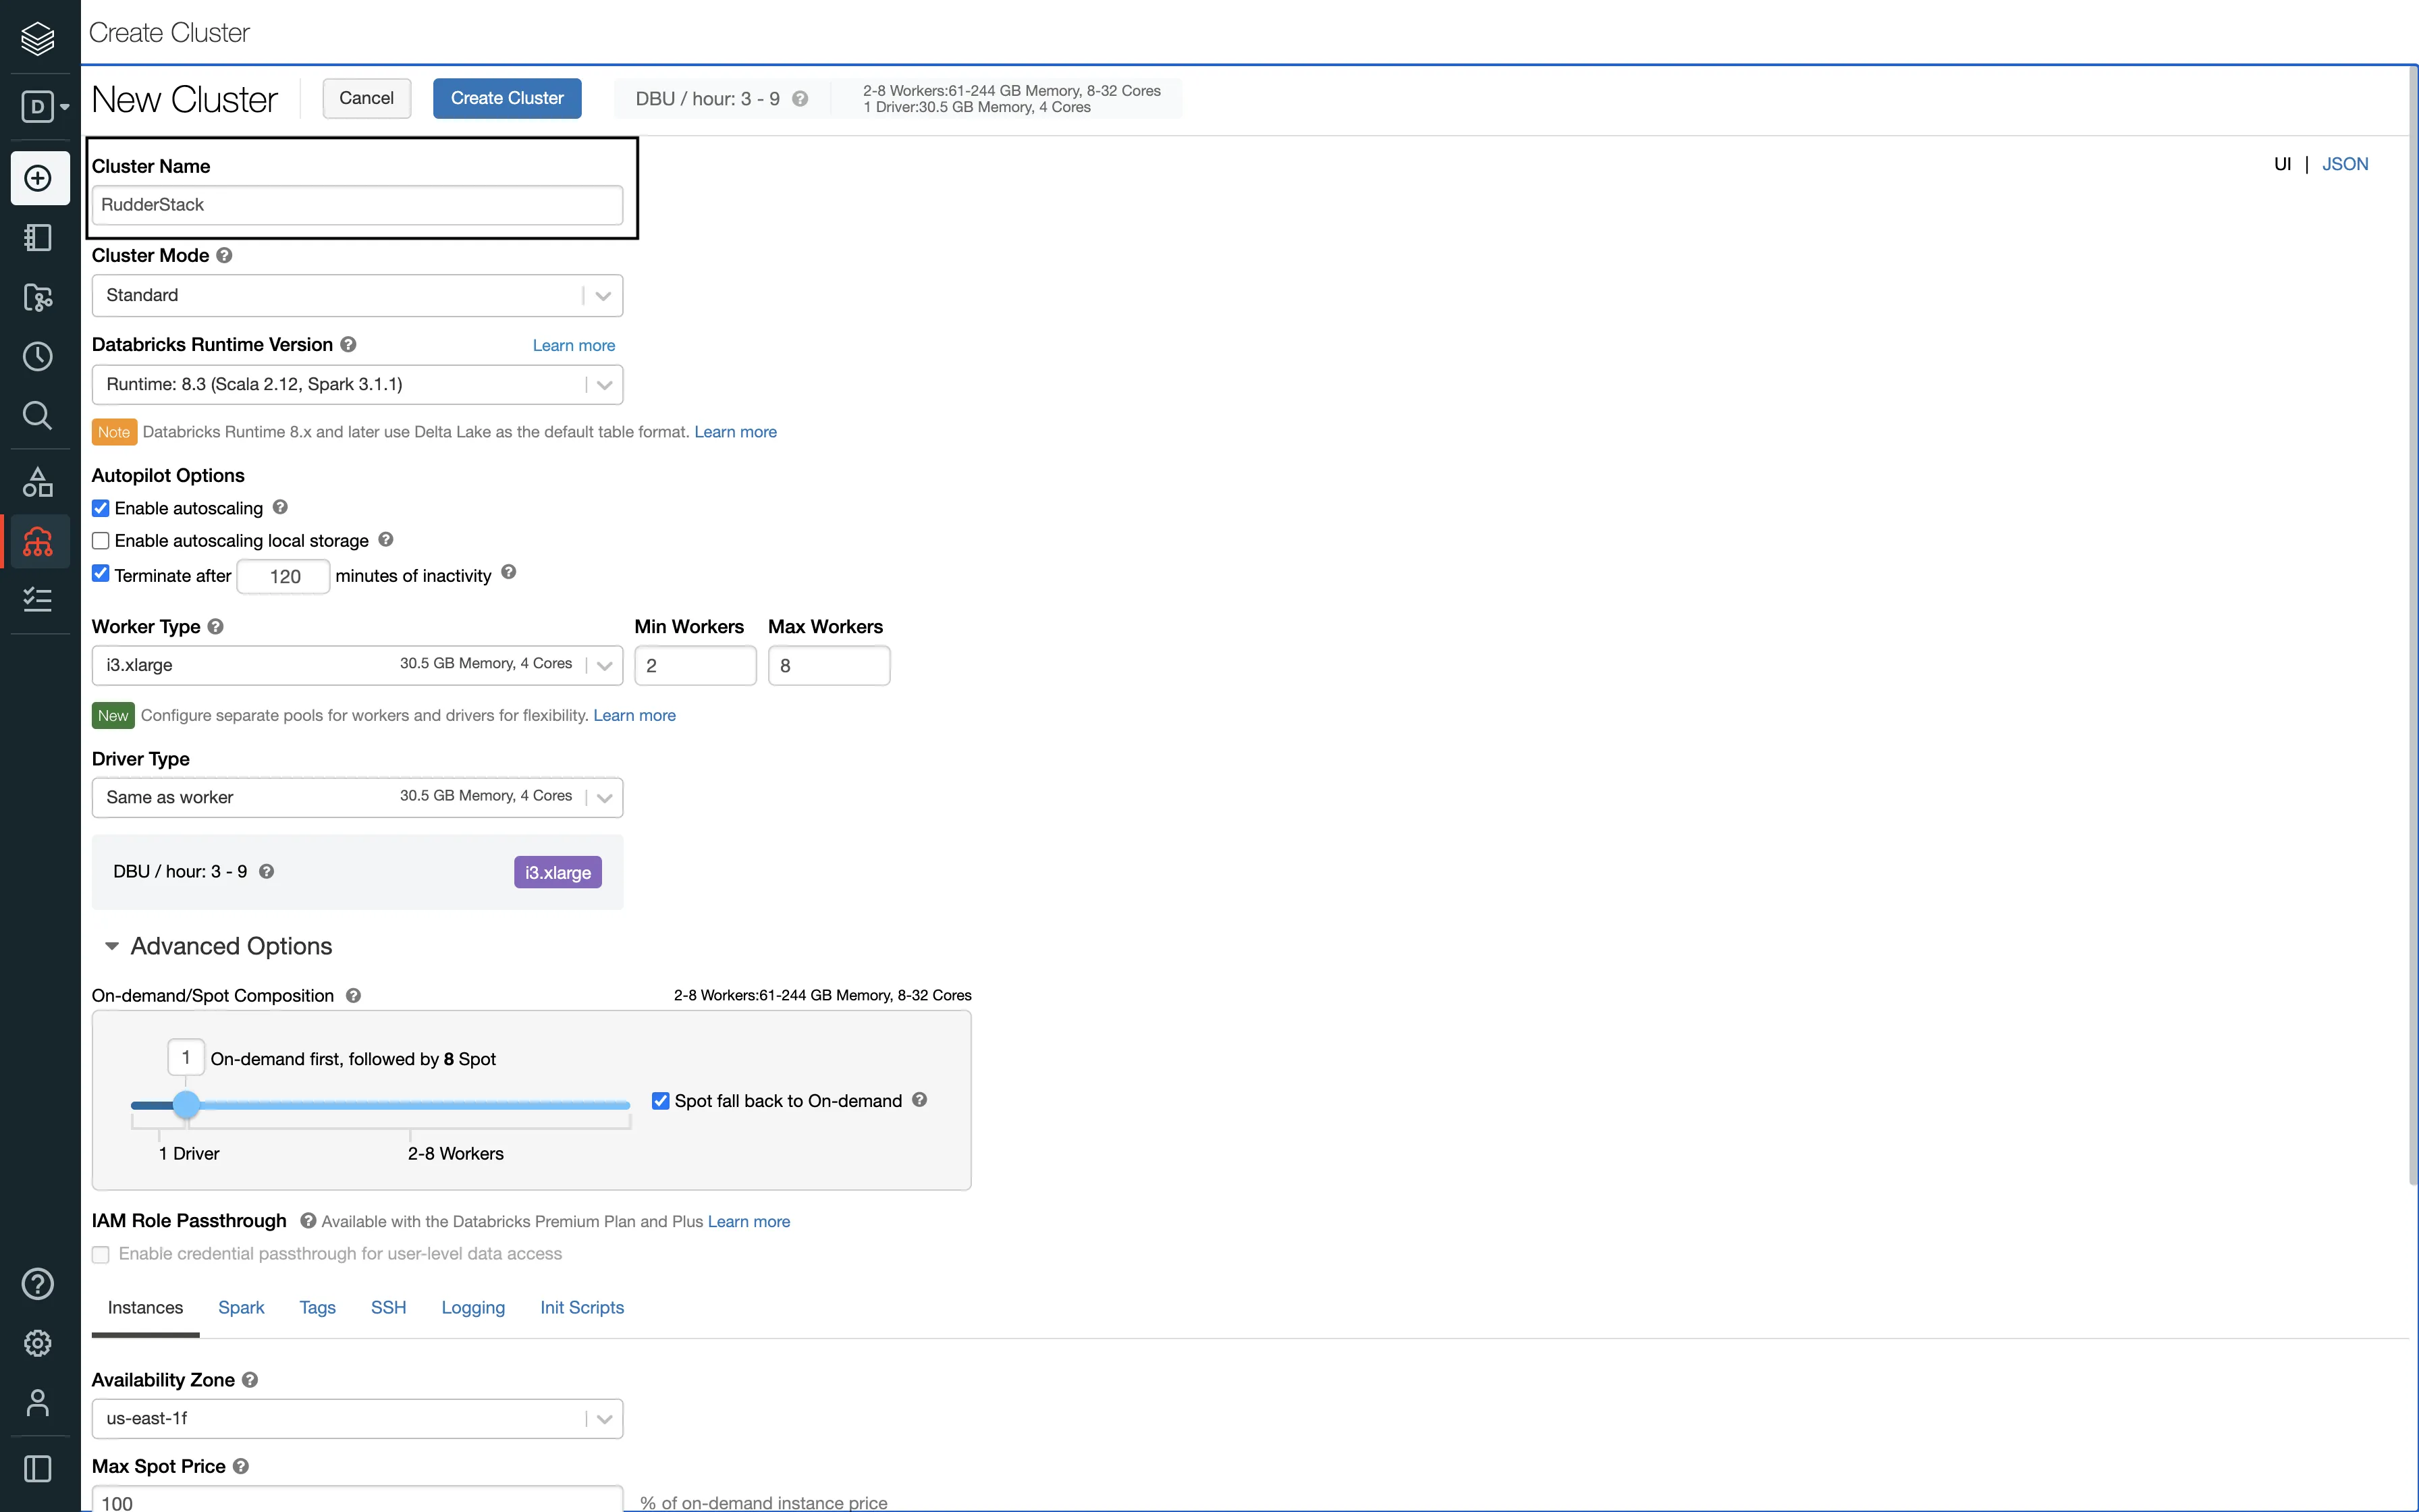Image resolution: width=2419 pixels, height=1512 pixels.
Task: Open the Availability Zone us-east-1f dropdown
Action: coord(357,1418)
